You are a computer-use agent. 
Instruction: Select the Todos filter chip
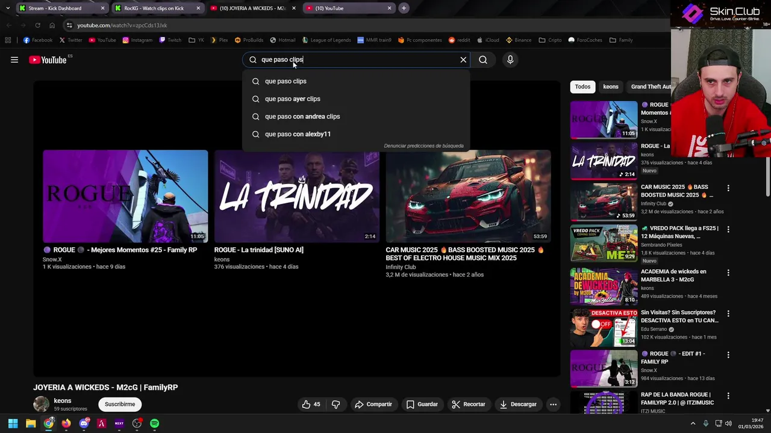coord(582,87)
